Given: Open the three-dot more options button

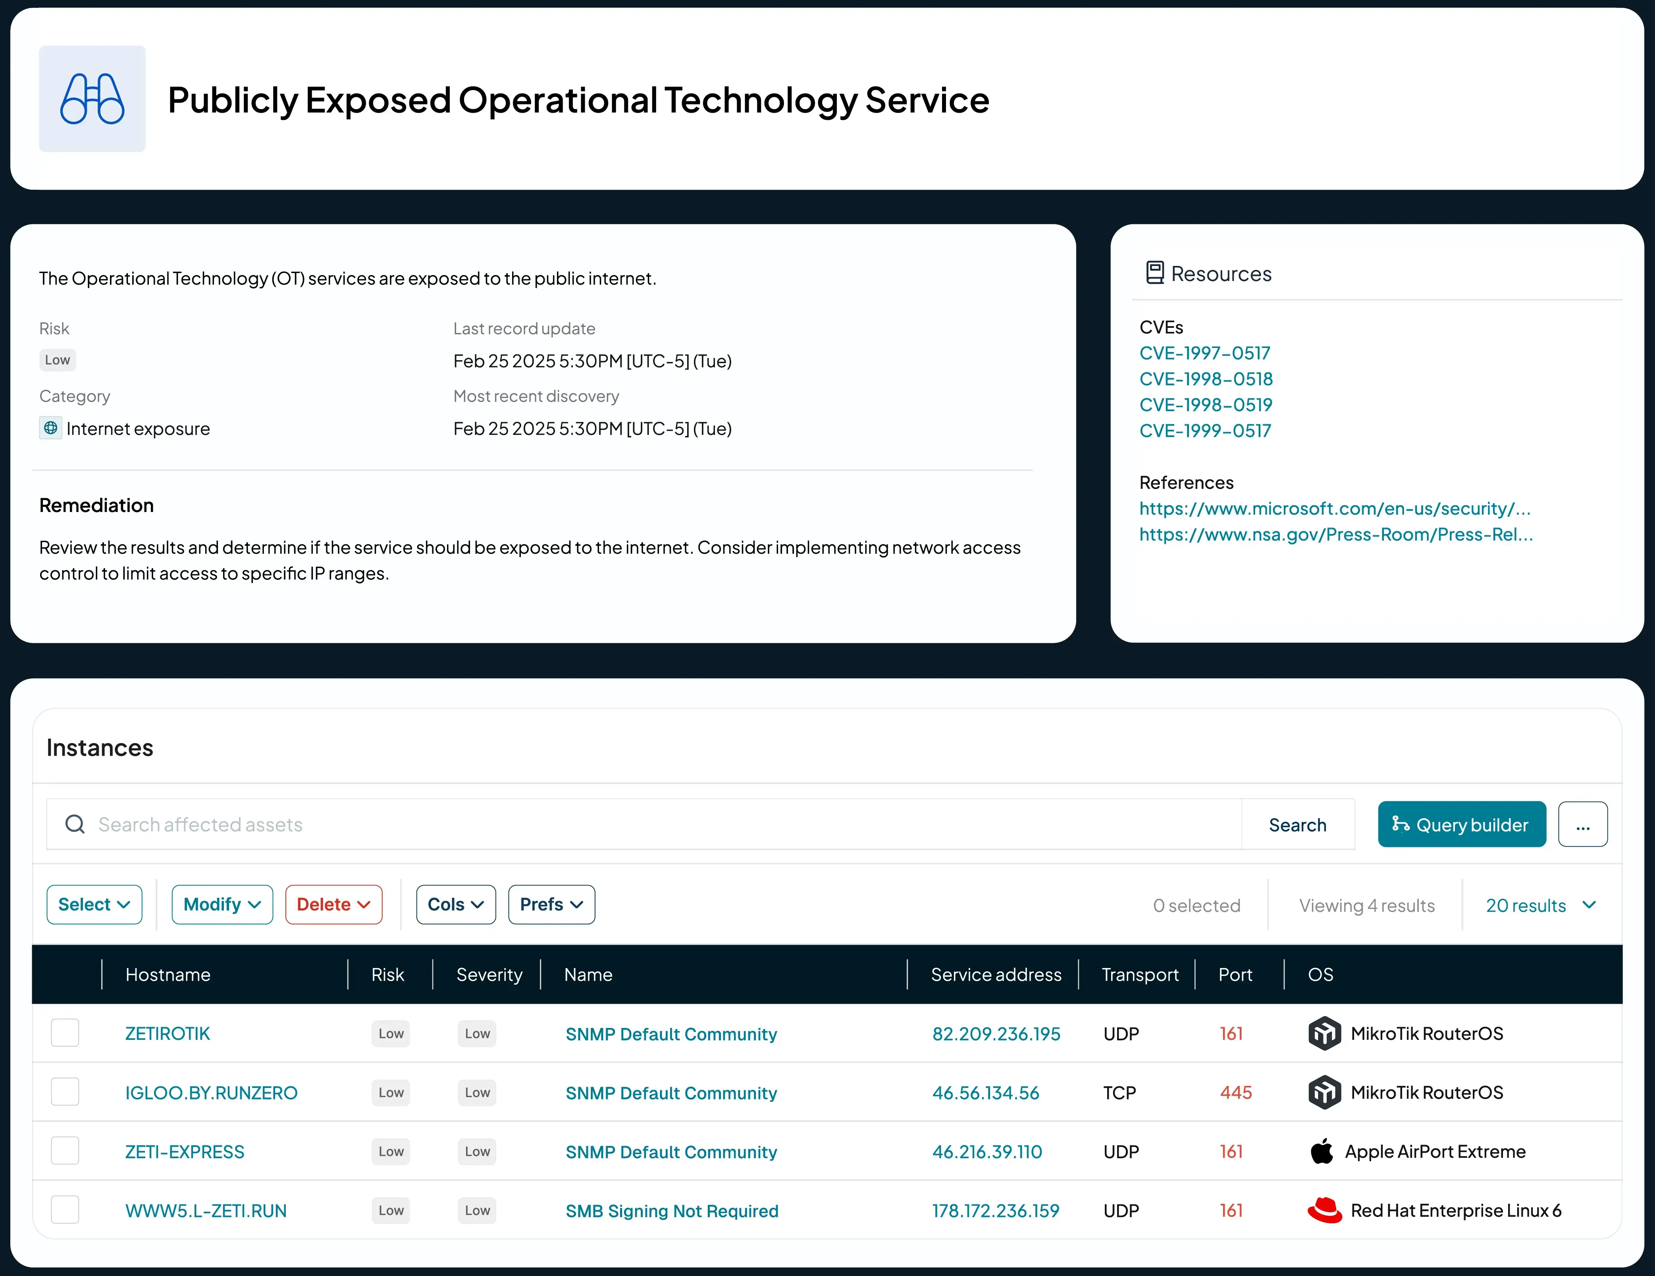Looking at the screenshot, I should click(x=1582, y=824).
